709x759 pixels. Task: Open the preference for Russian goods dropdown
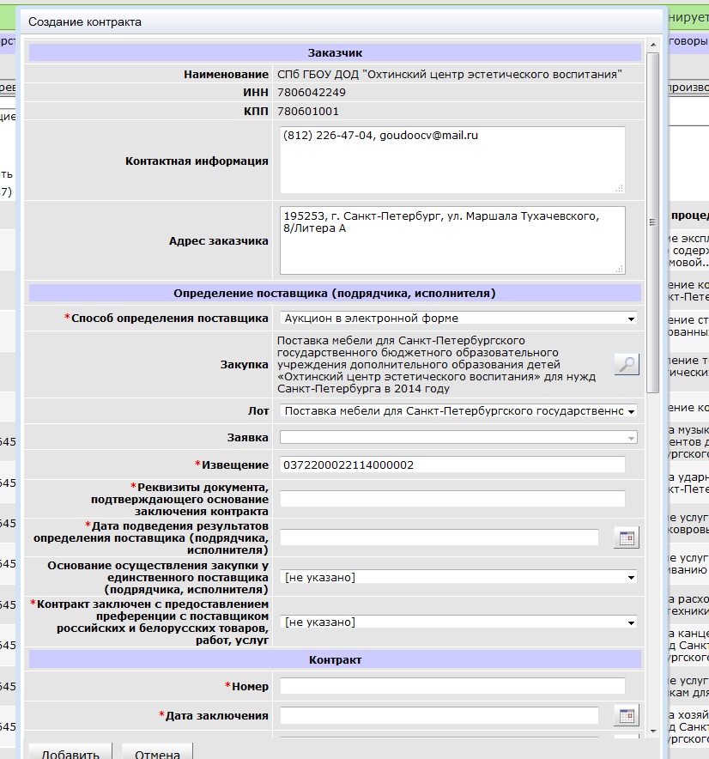458,622
